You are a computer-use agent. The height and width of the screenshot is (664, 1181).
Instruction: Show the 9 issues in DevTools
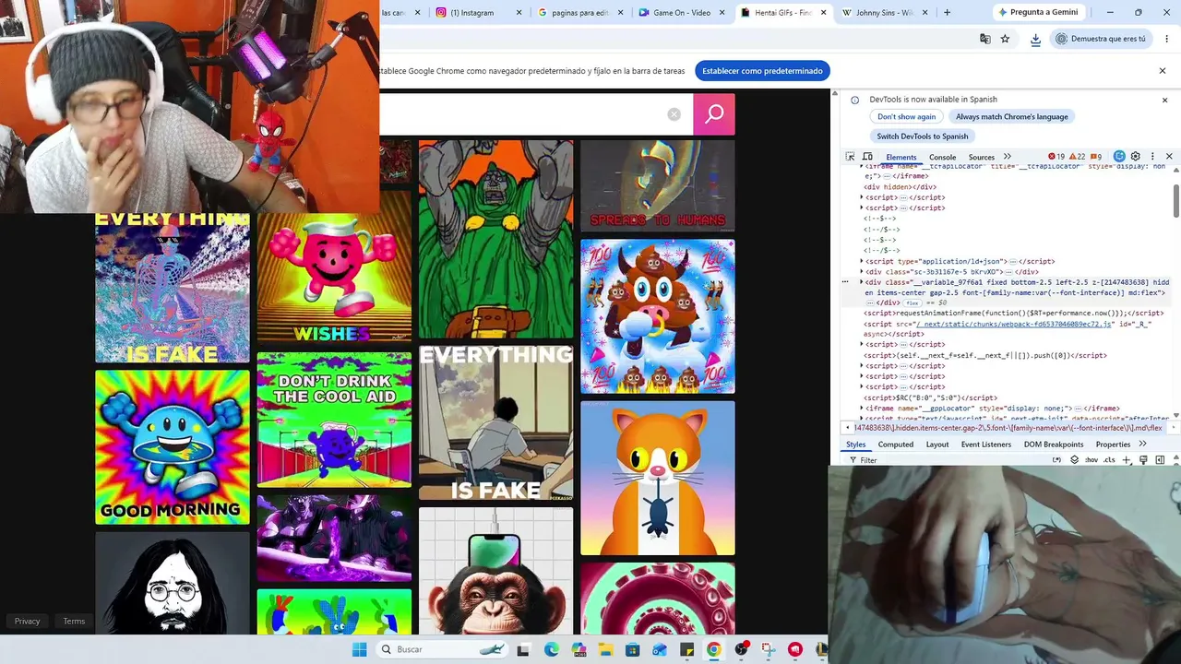[1095, 157]
